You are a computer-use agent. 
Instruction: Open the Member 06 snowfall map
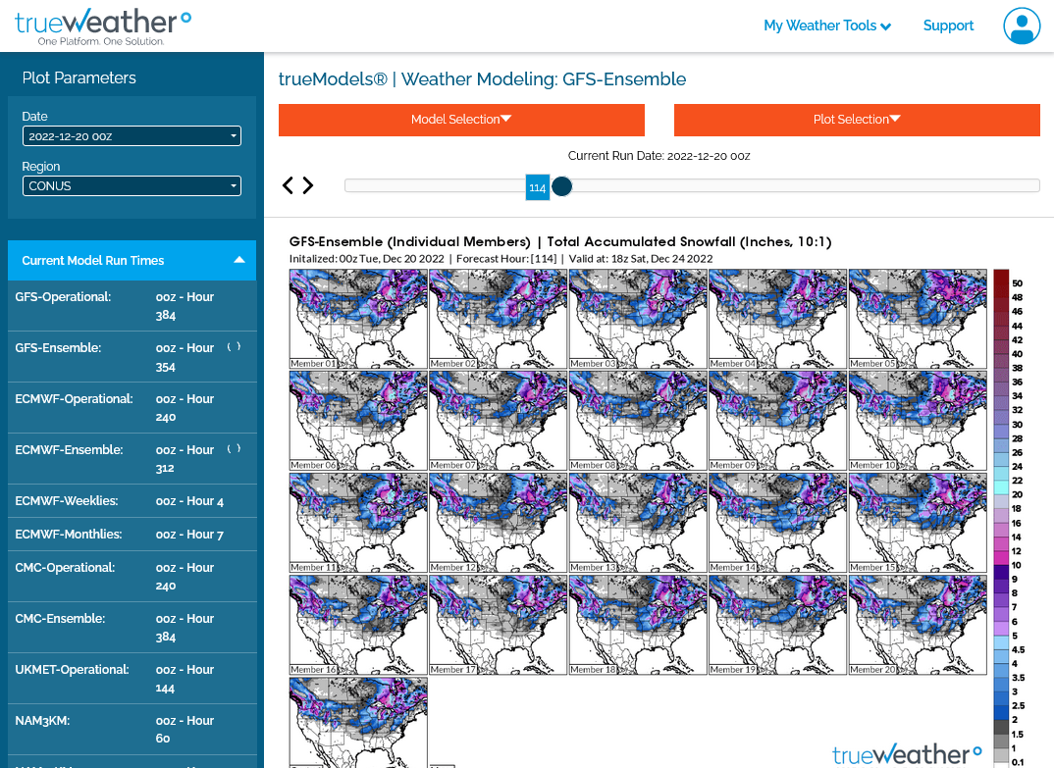click(358, 421)
